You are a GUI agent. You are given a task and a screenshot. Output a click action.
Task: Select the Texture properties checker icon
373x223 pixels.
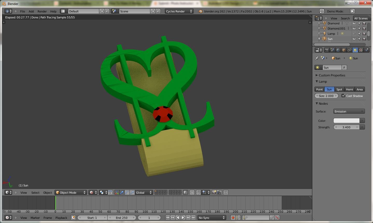coord(361,50)
